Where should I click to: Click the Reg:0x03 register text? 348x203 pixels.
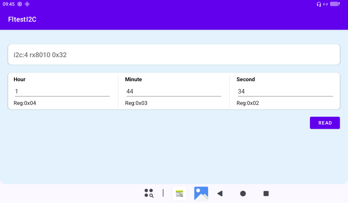click(136, 103)
